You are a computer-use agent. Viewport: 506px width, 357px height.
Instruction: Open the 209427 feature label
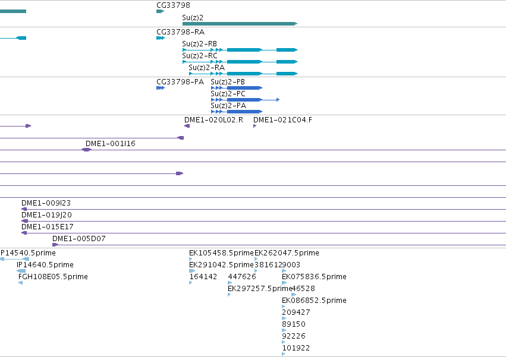pos(296,313)
